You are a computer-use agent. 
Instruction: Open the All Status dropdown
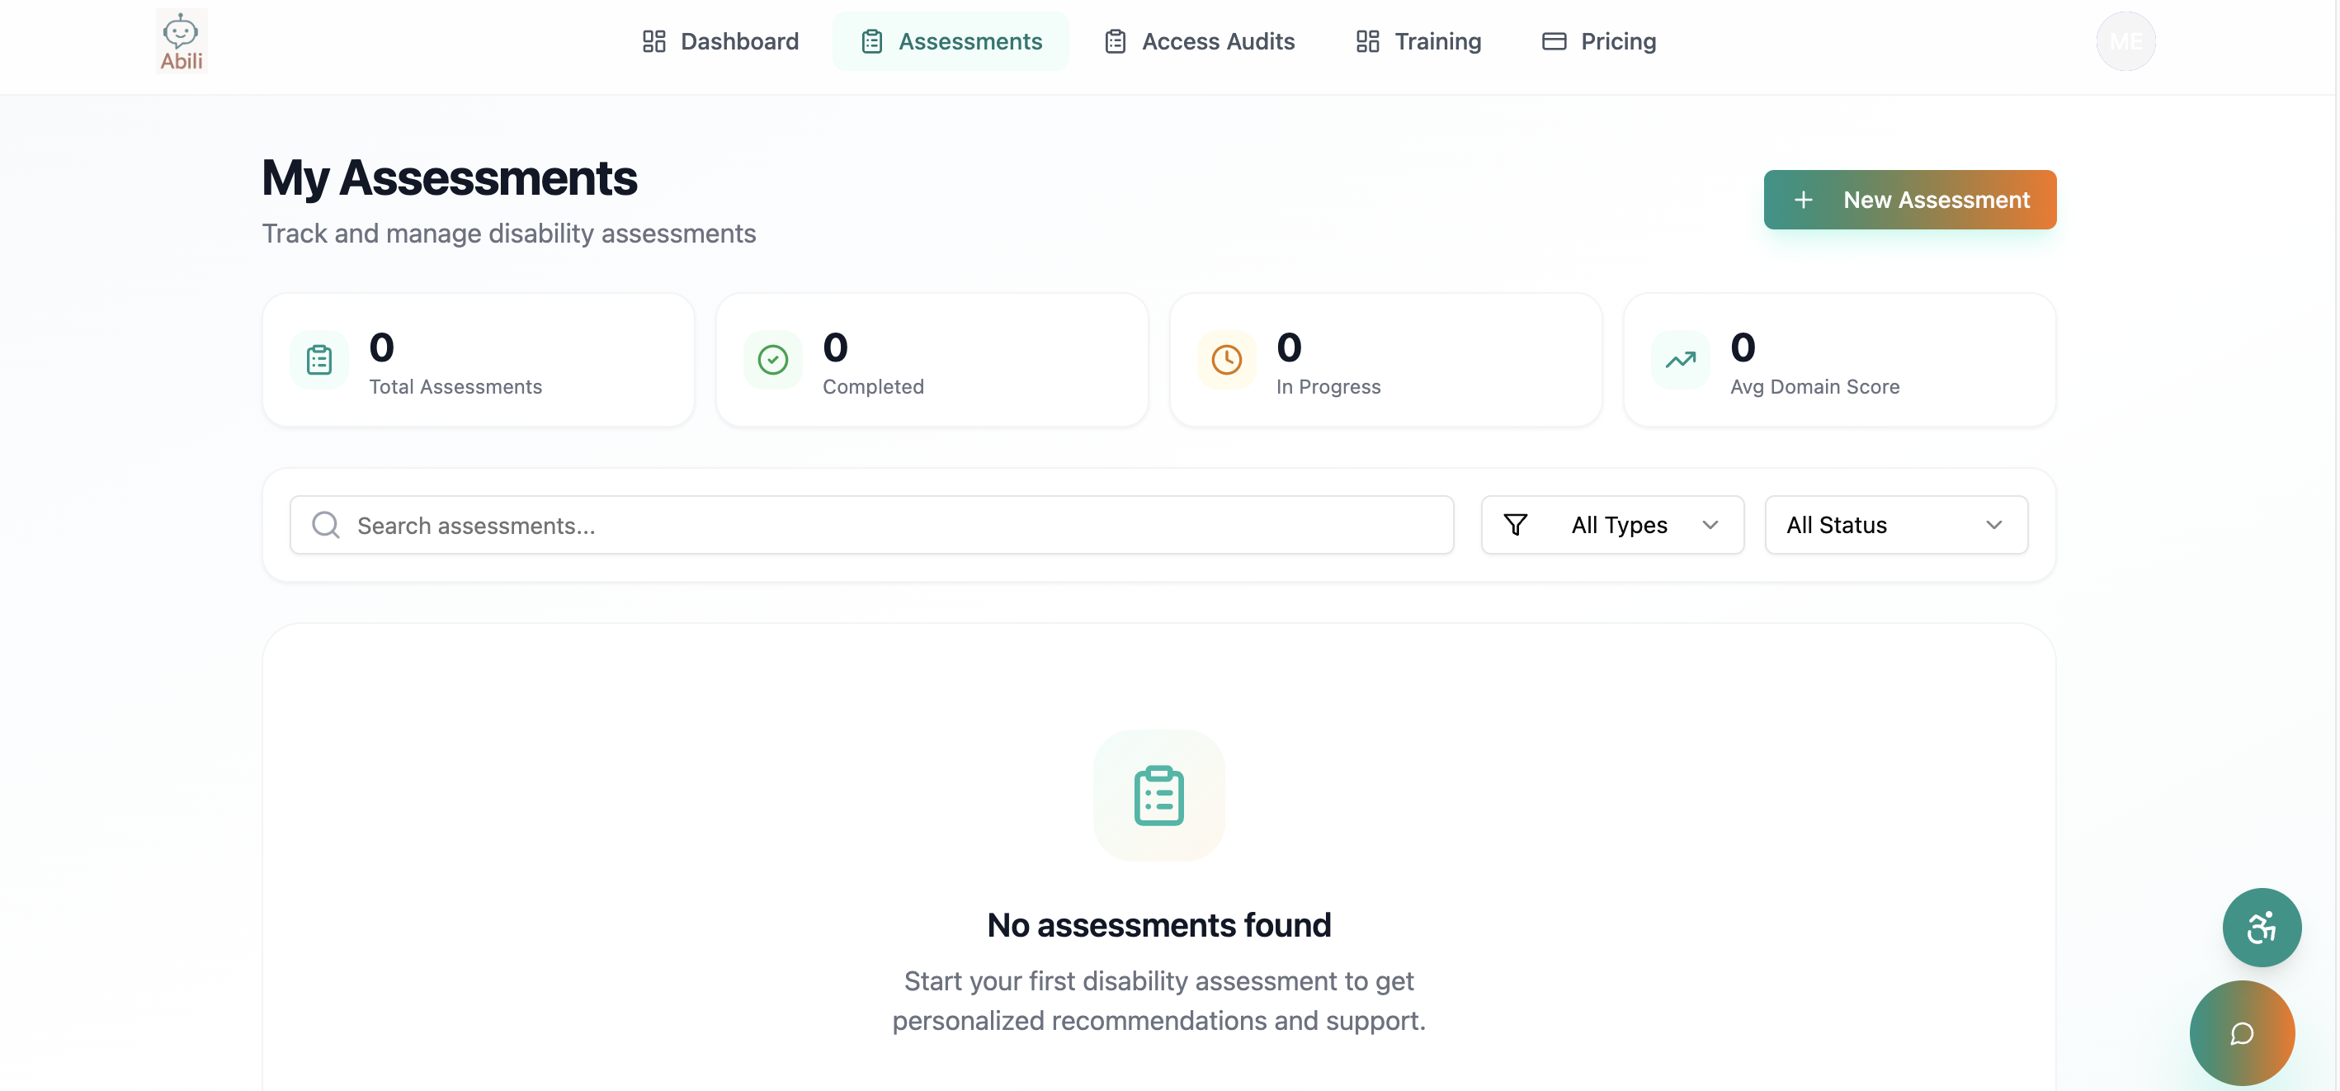tap(1896, 525)
